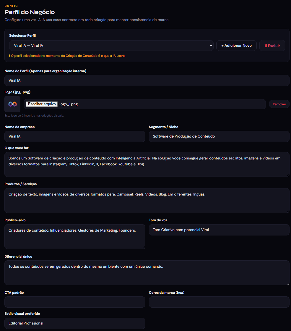Grab the resize handle of 'O que você faz'
The image size is (291, 331).
(x=288, y=175)
